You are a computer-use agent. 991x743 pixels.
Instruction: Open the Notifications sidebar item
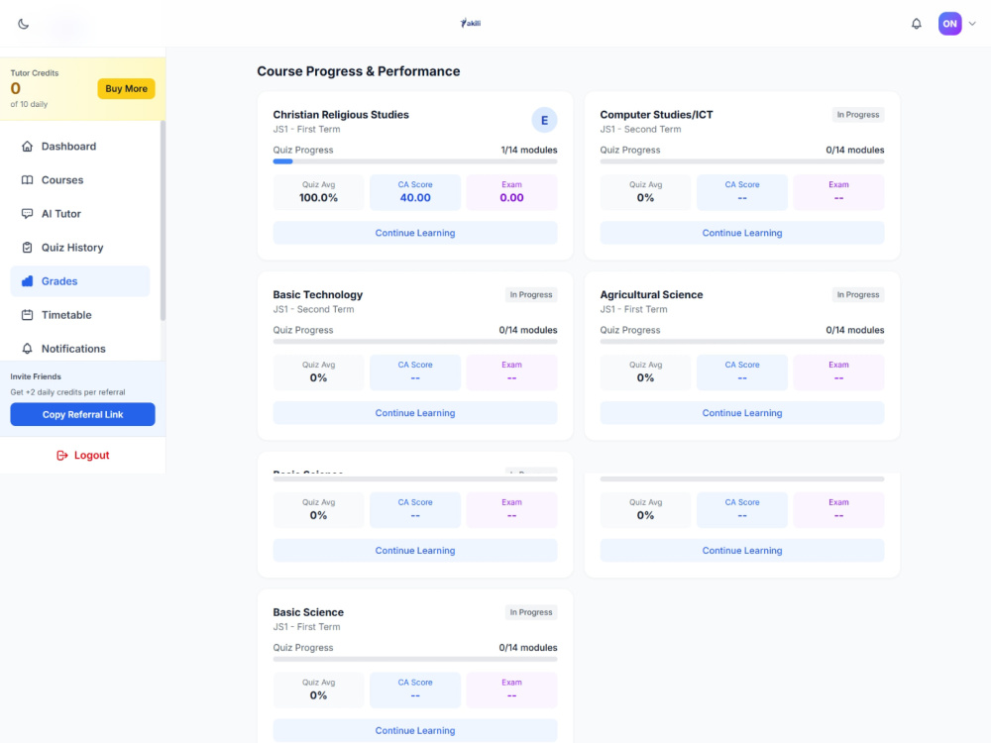coord(79,349)
